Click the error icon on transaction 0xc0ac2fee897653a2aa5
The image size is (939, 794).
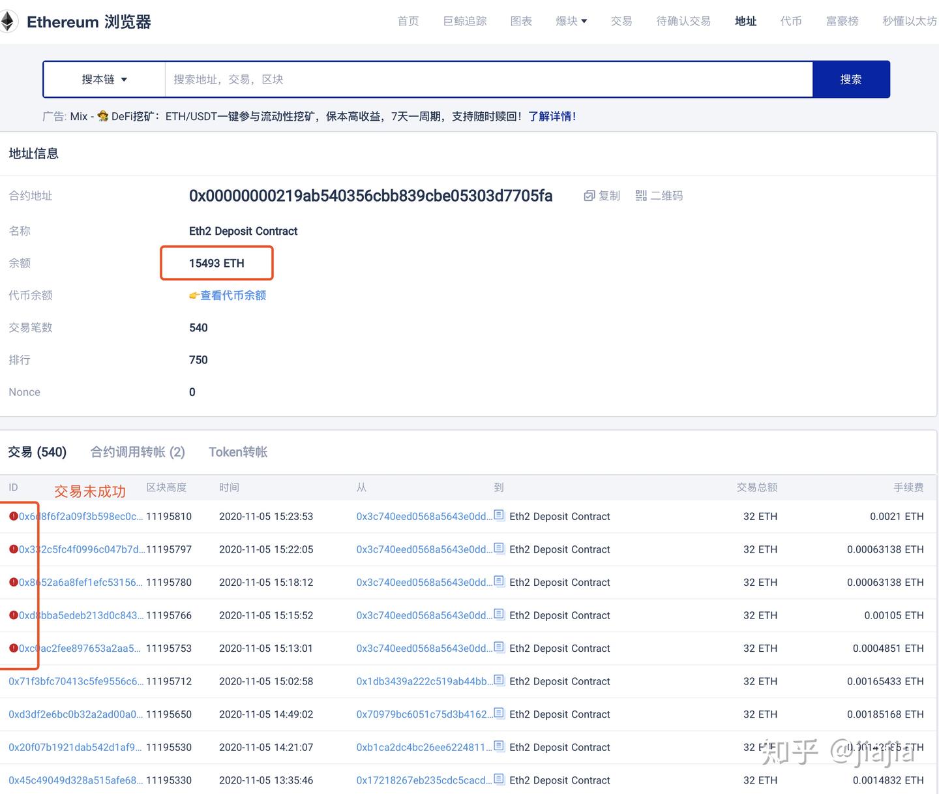[14, 648]
